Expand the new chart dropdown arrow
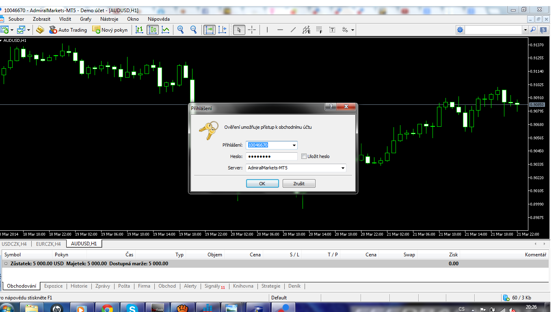Screen dimensions: 558x312 (12, 30)
